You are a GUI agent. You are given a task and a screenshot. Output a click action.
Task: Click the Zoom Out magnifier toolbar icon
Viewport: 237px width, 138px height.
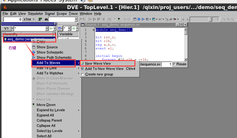[x=232, y=19]
